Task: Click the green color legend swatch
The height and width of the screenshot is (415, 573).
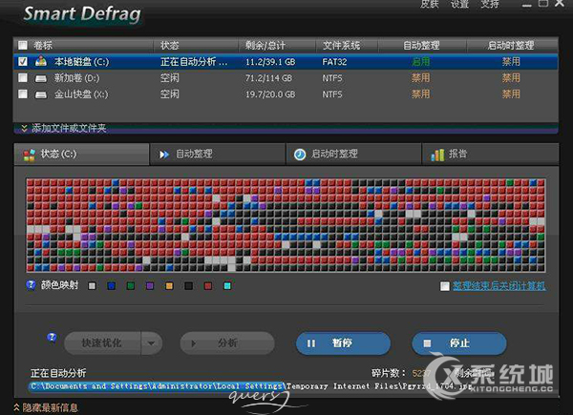Action: (131, 286)
